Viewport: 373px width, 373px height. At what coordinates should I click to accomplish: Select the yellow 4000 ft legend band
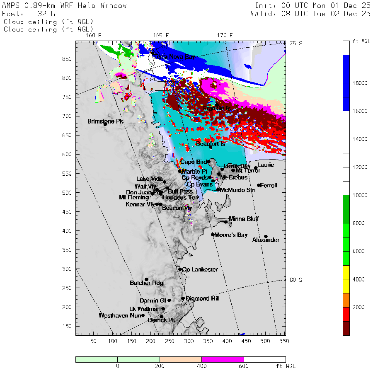tap(346, 279)
